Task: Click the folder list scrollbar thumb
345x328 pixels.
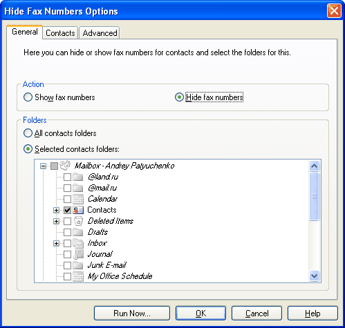Action: (315, 196)
